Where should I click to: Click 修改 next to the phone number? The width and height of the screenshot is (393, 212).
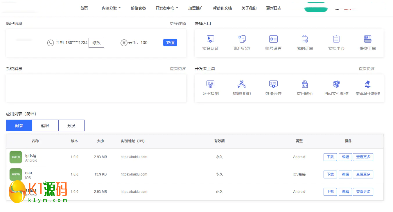[96, 43]
